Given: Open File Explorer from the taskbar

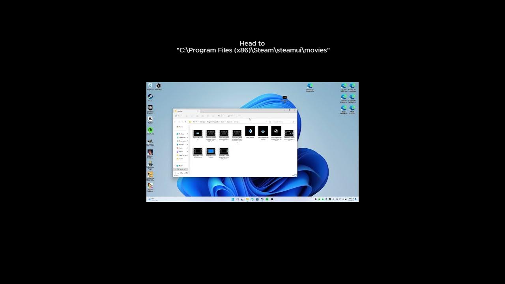Looking at the screenshot, I should tap(247, 199).
